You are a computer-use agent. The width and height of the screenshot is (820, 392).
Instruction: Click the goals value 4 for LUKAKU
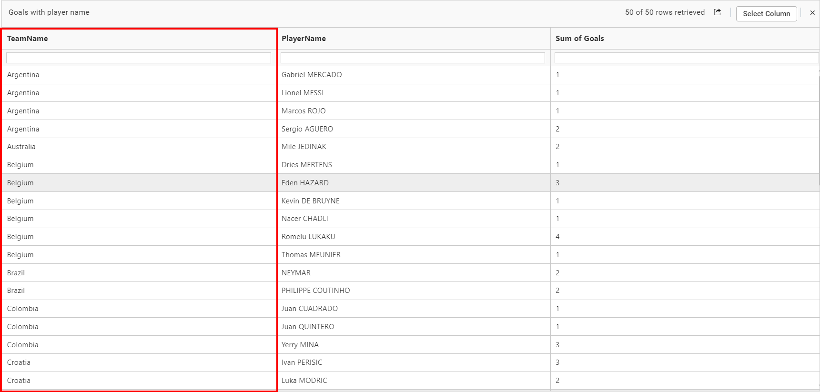pyautogui.click(x=557, y=237)
